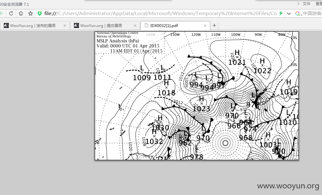Click the 1032 high pressure label
Screen dimensions: 322x195
[154, 141]
